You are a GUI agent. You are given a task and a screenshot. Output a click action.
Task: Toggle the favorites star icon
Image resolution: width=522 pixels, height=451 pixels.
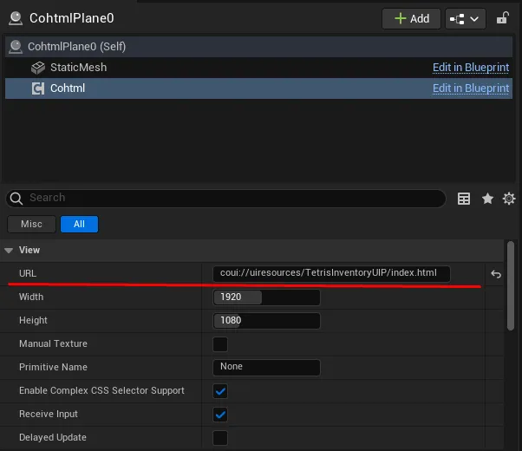click(487, 199)
